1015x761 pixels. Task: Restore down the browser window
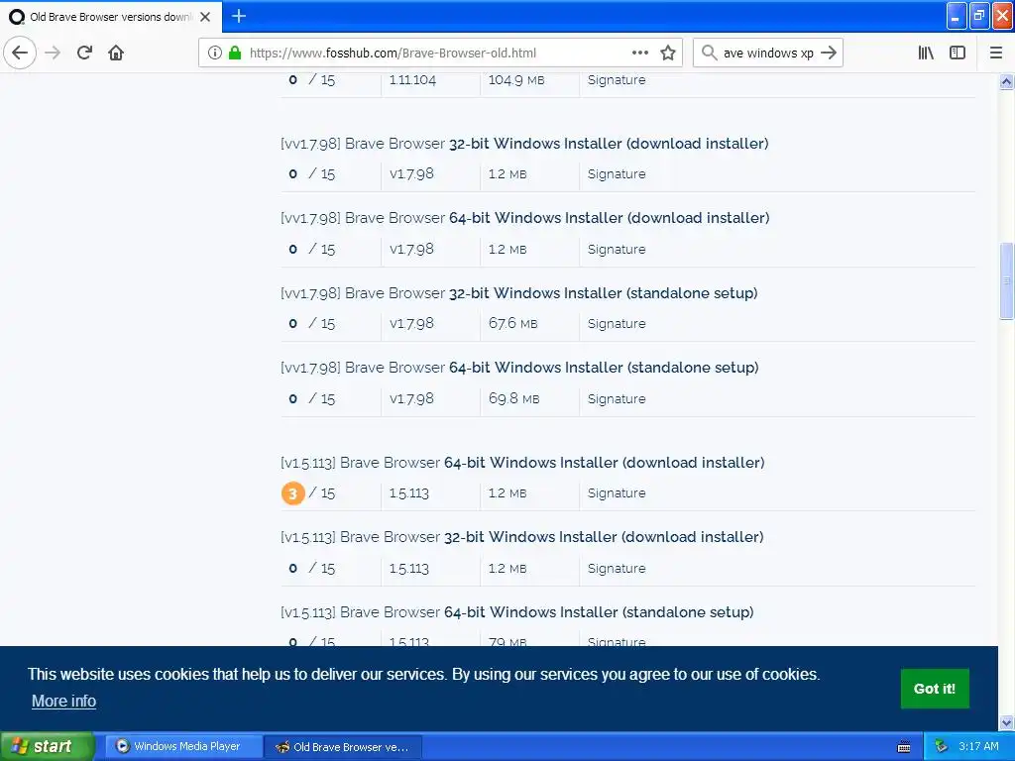pos(979,16)
